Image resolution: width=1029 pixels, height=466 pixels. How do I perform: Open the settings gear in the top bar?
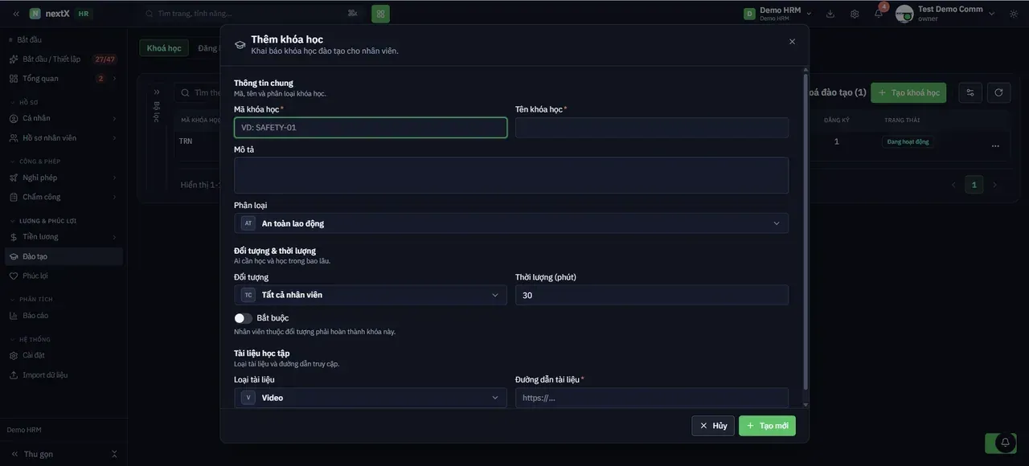tap(855, 14)
